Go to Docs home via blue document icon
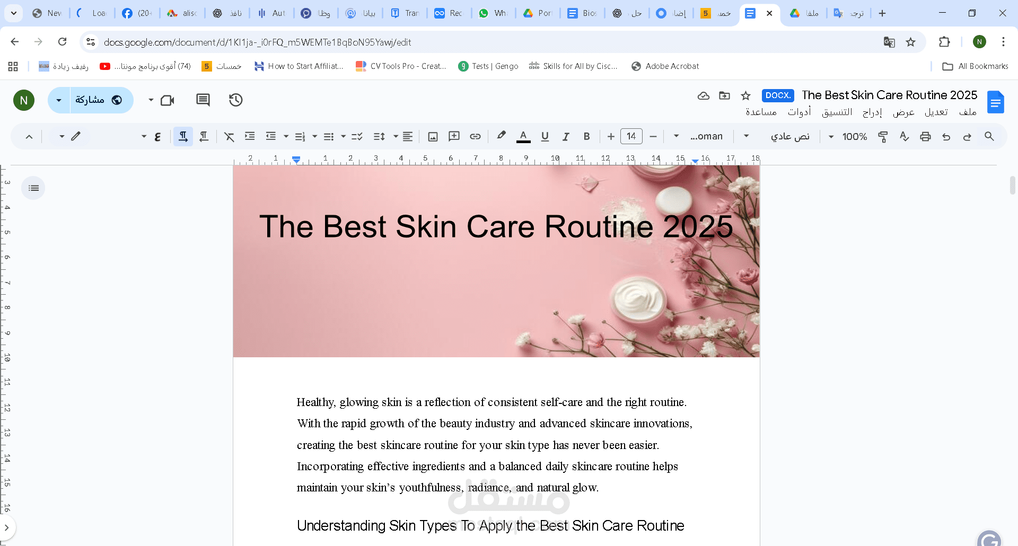1018x546 pixels. tap(995, 102)
